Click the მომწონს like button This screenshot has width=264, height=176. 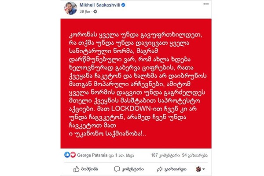pyautogui.click(x=86, y=169)
